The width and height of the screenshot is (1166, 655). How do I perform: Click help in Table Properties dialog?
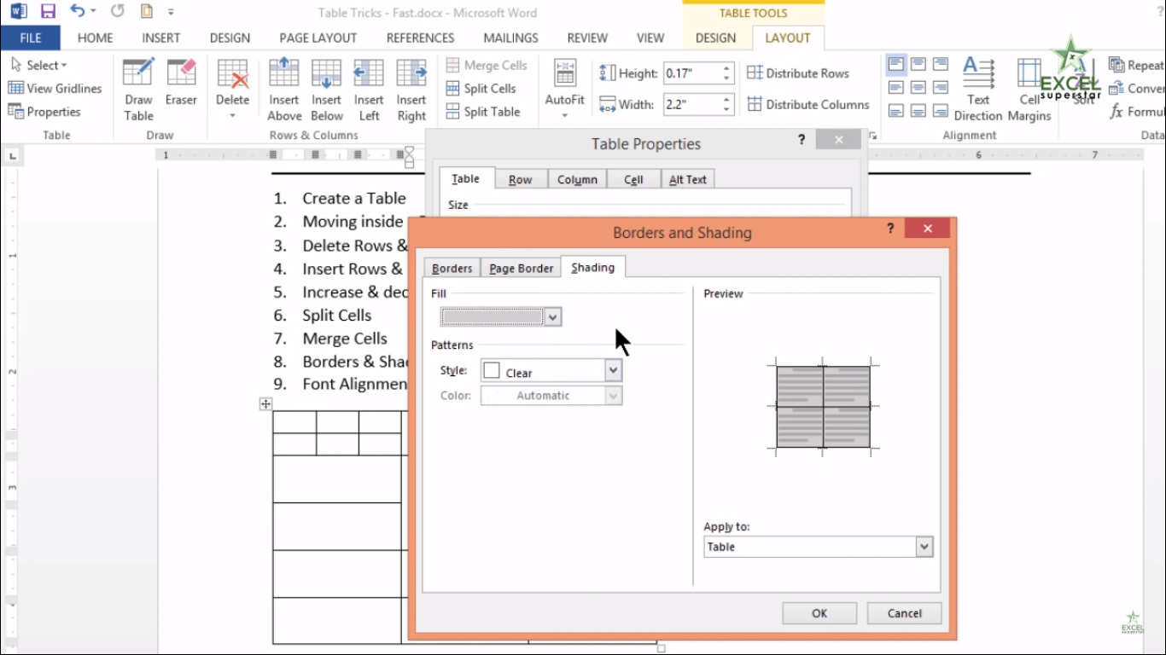tap(802, 140)
